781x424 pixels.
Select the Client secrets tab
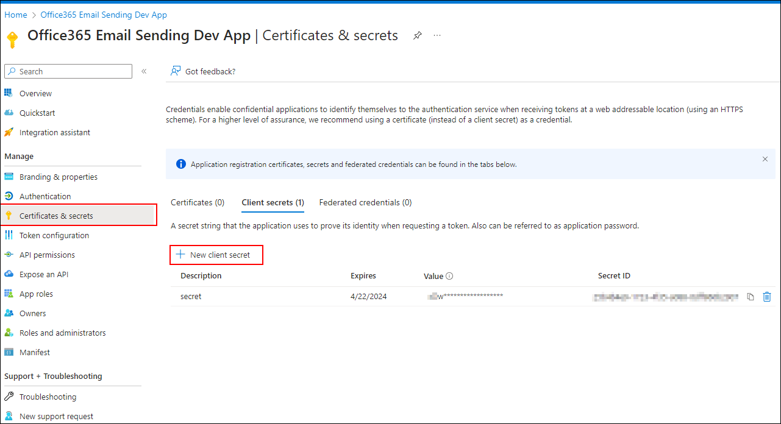tap(273, 202)
